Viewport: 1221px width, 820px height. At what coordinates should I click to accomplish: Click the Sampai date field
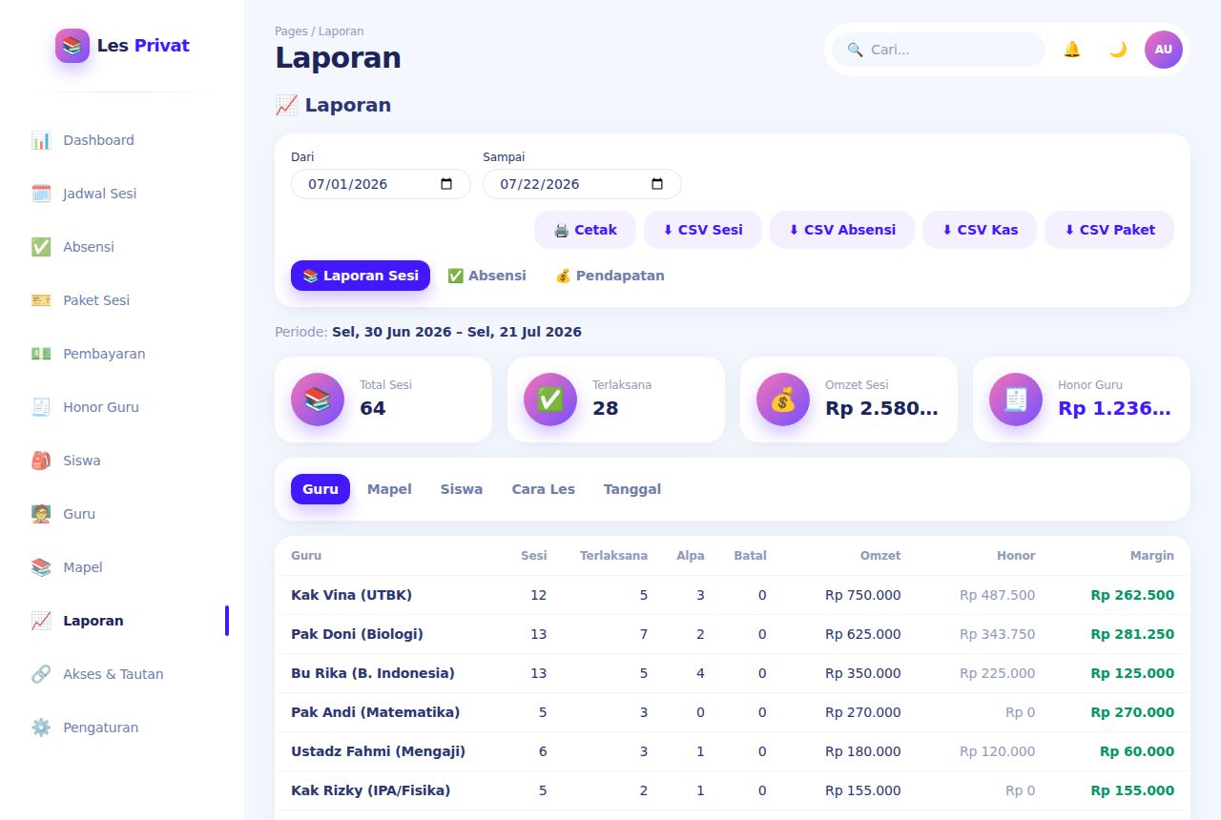coord(582,184)
